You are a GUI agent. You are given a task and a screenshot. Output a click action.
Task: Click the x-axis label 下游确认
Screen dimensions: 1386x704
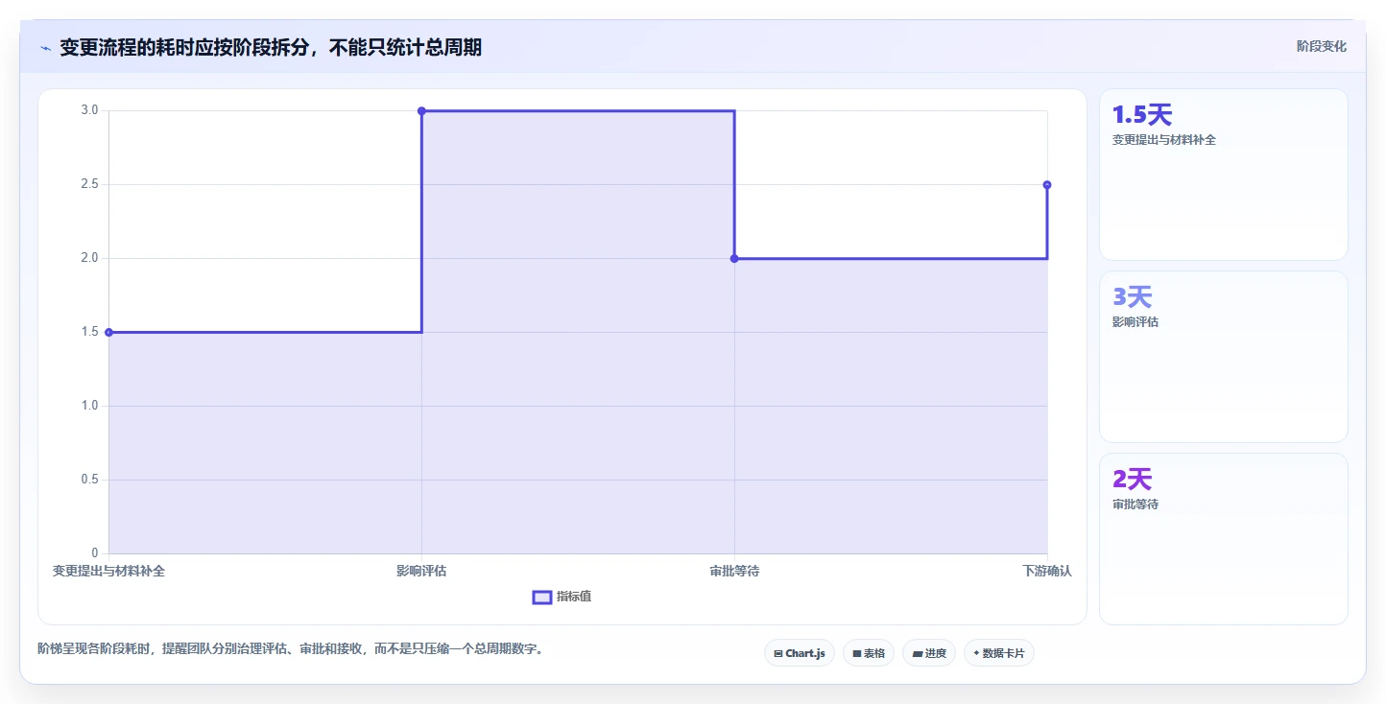pyautogui.click(x=1047, y=571)
